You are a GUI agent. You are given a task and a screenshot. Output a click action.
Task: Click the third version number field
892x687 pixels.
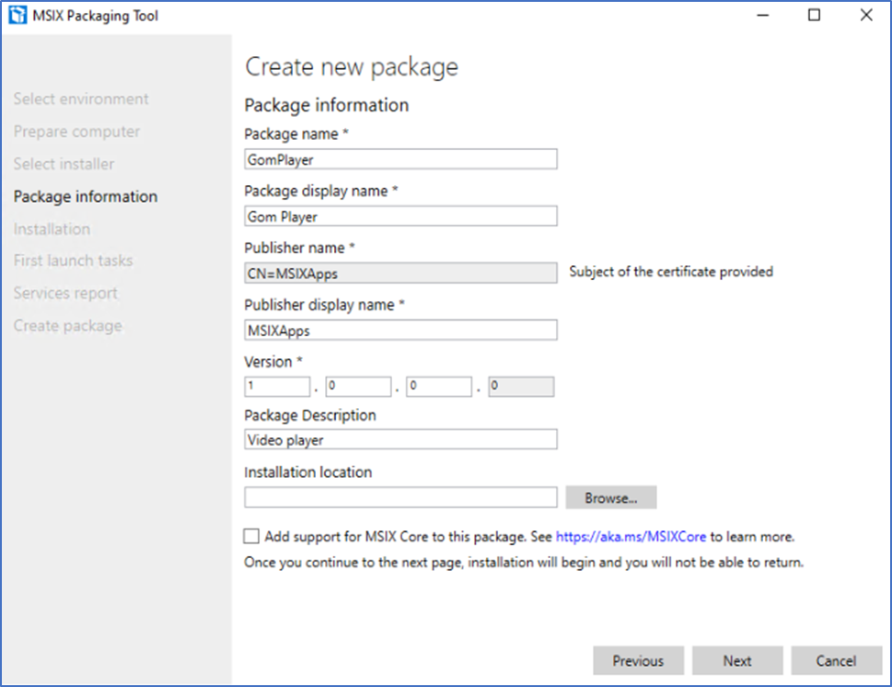pos(439,387)
